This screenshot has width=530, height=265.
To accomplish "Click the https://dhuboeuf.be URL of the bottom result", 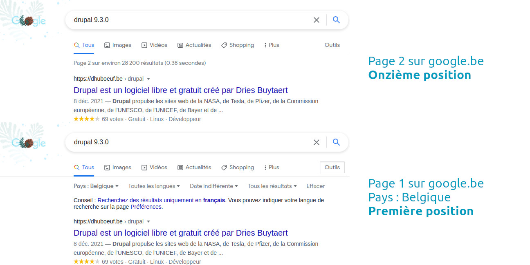I will 98,221.
